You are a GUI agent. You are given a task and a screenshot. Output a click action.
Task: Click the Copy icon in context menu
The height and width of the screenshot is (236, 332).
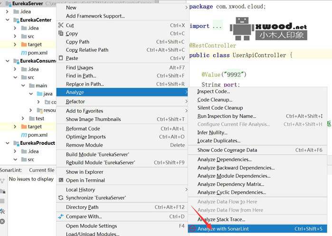(61, 33)
